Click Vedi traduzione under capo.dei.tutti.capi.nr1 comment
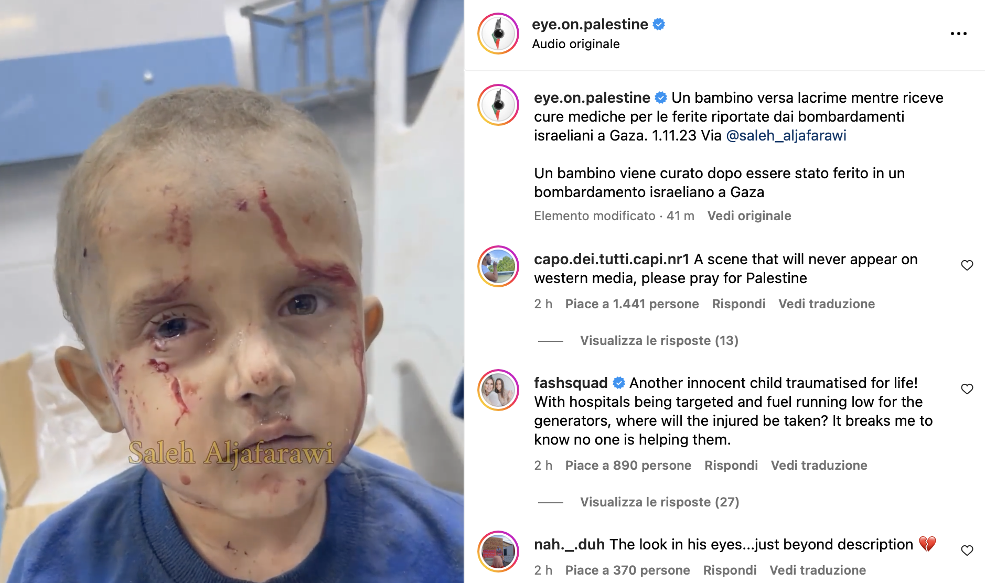 [x=826, y=304]
